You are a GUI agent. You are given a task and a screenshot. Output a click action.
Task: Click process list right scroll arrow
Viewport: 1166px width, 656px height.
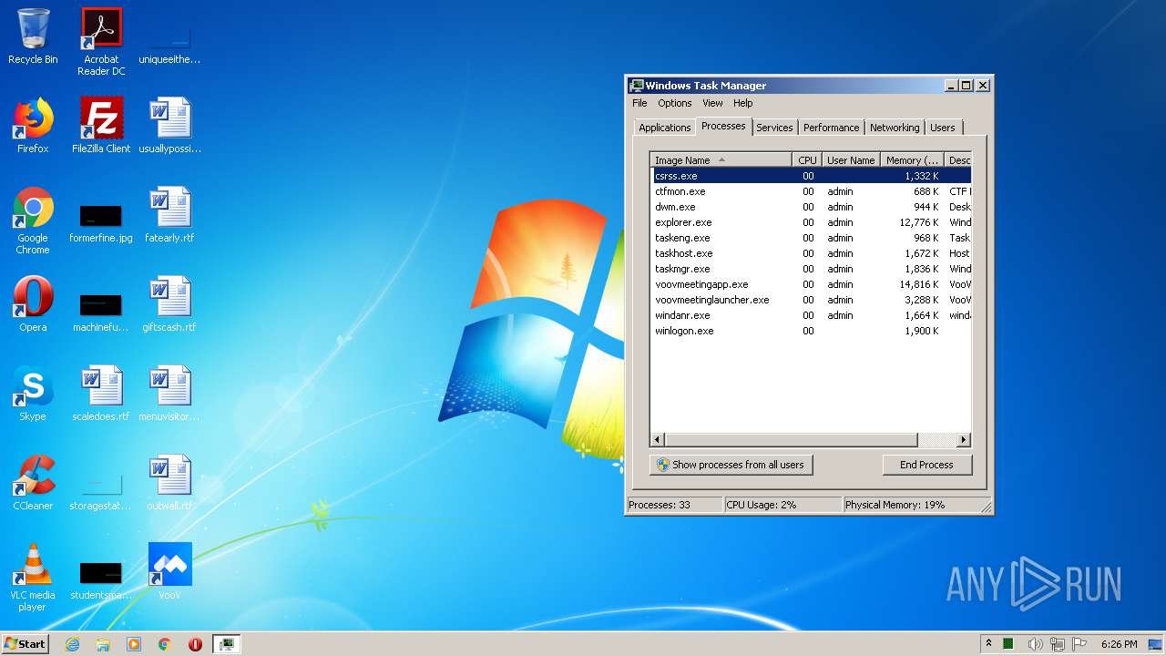963,440
